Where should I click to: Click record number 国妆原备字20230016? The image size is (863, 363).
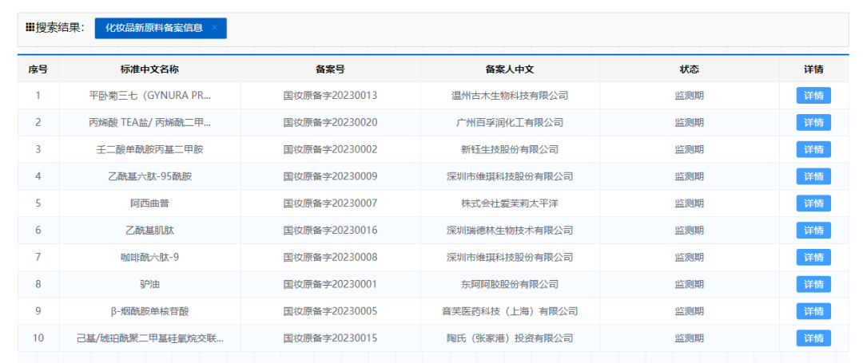330,230
